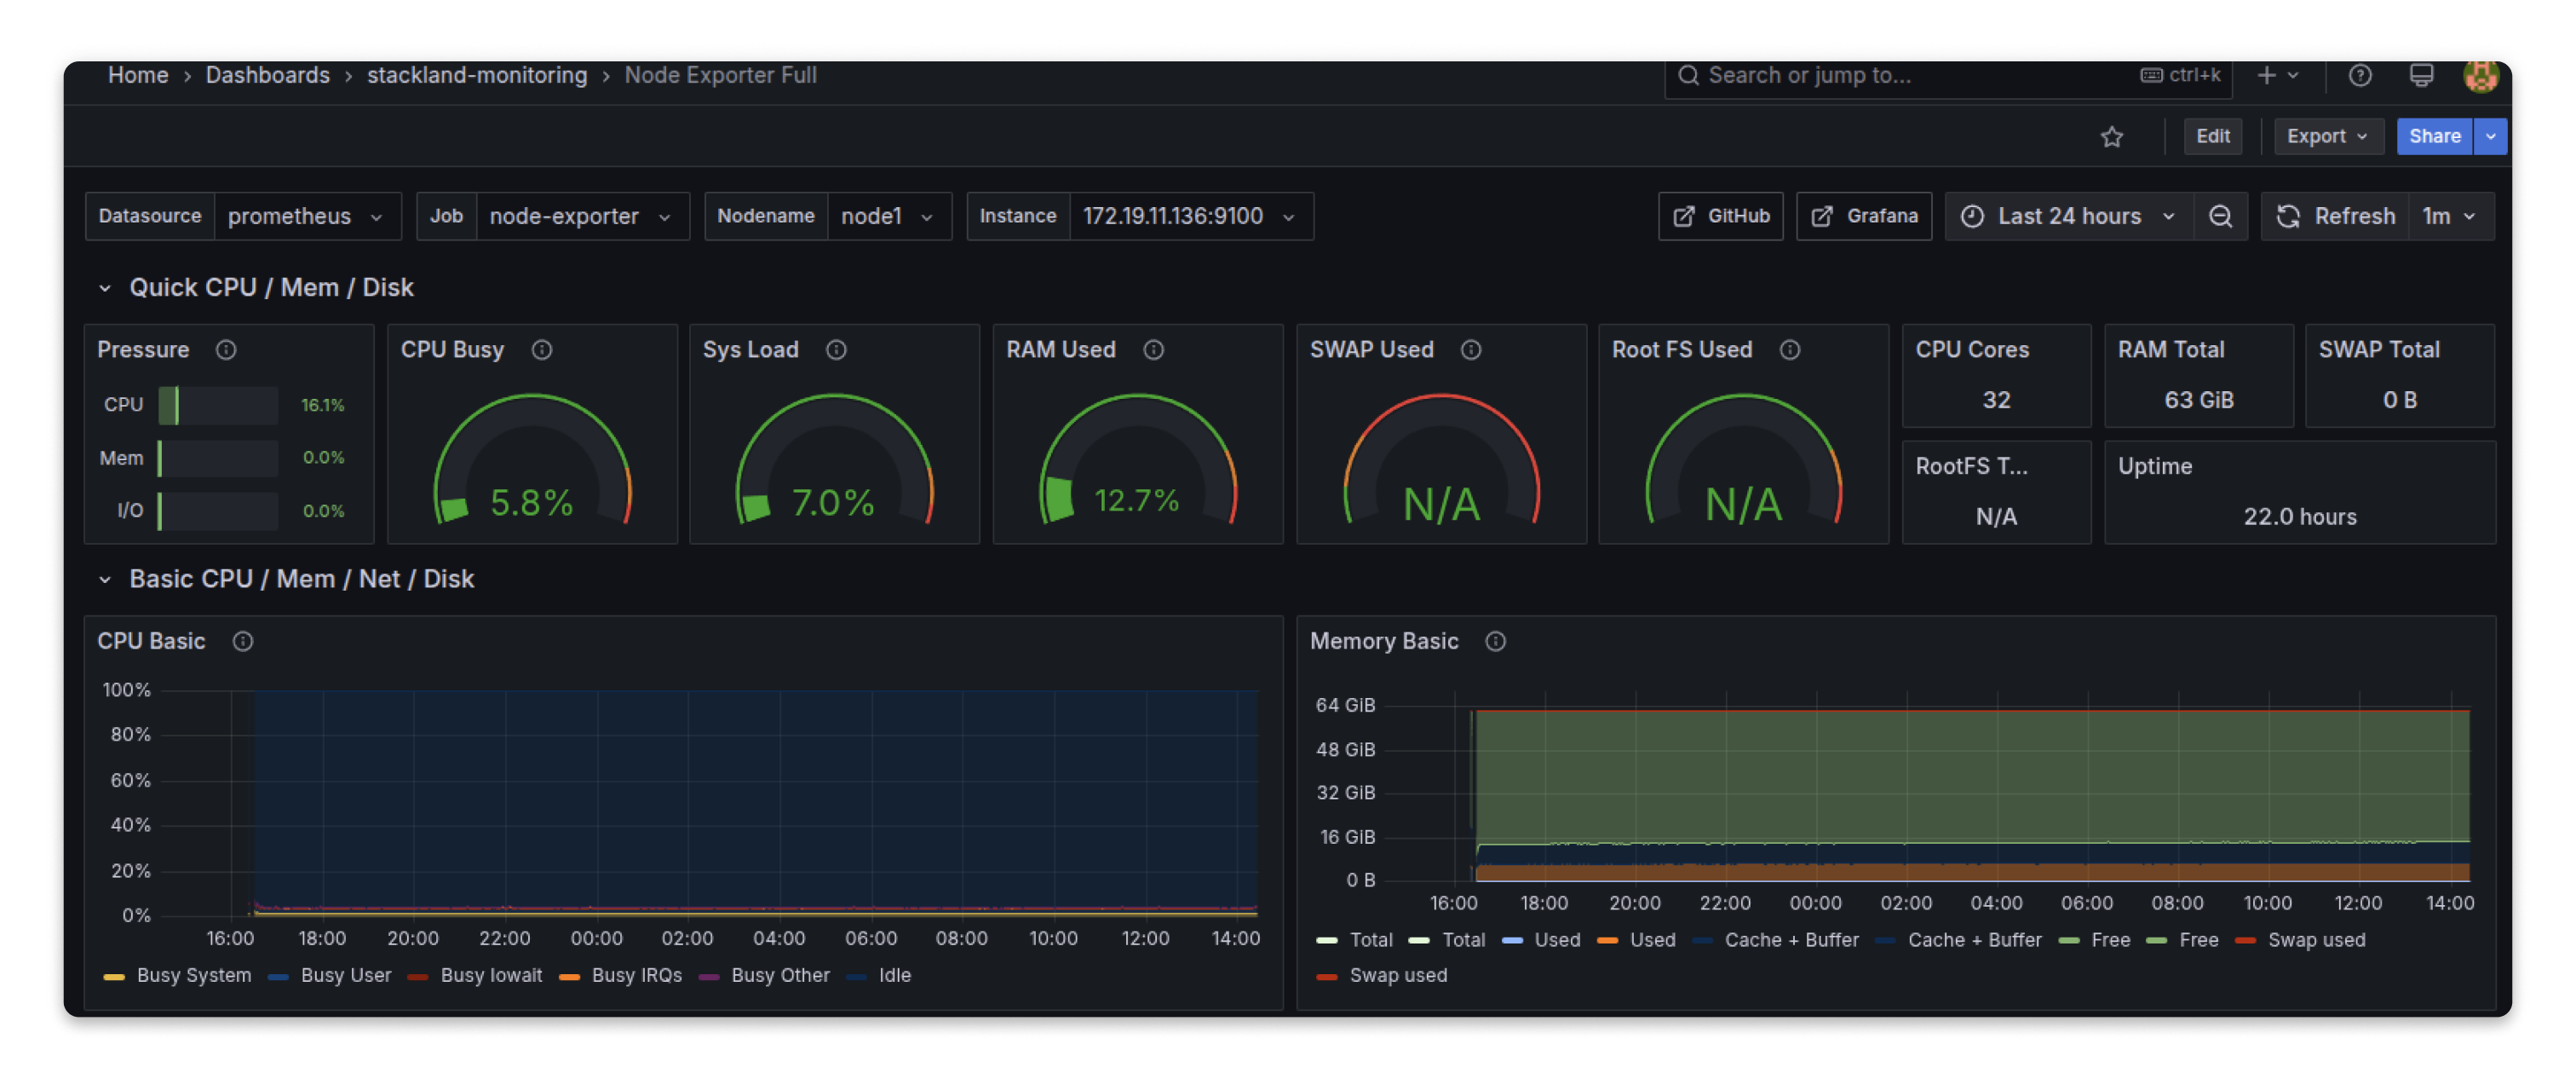Click the 22.0 hours uptime value
The image size is (2576, 1079).
pyautogui.click(x=2299, y=516)
